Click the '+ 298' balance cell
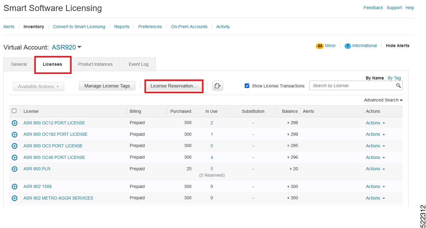This screenshot has width=426, height=228. pyautogui.click(x=293, y=123)
